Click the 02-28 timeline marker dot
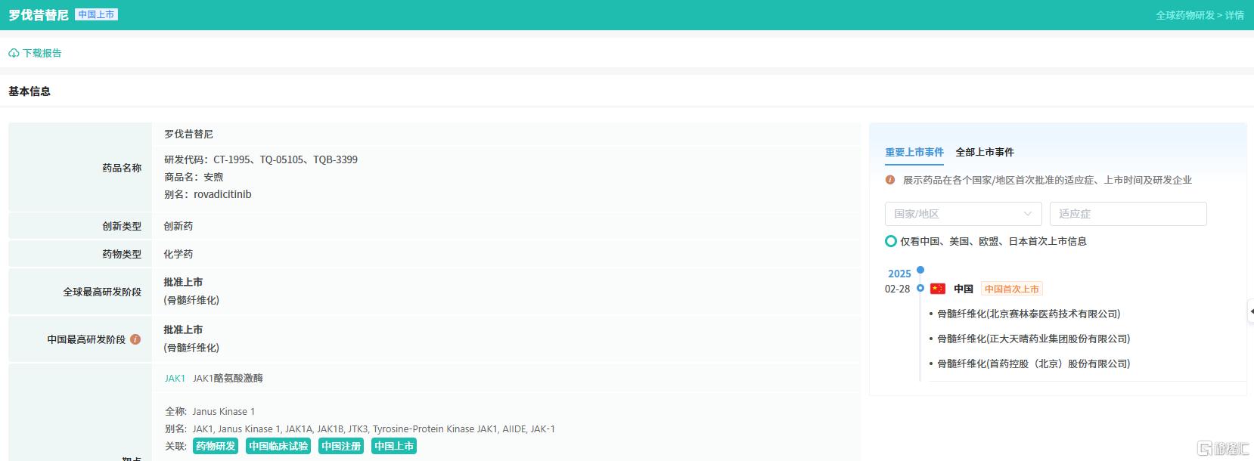Screen dimensions: 1254x461 [920, 288]
